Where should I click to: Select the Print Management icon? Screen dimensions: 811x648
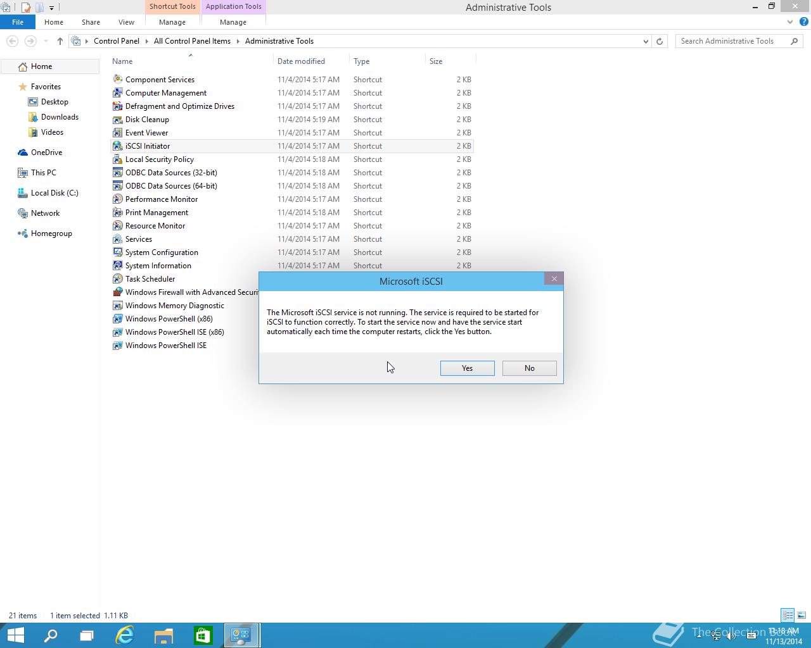pyautogui.click(x=117, y=212)
